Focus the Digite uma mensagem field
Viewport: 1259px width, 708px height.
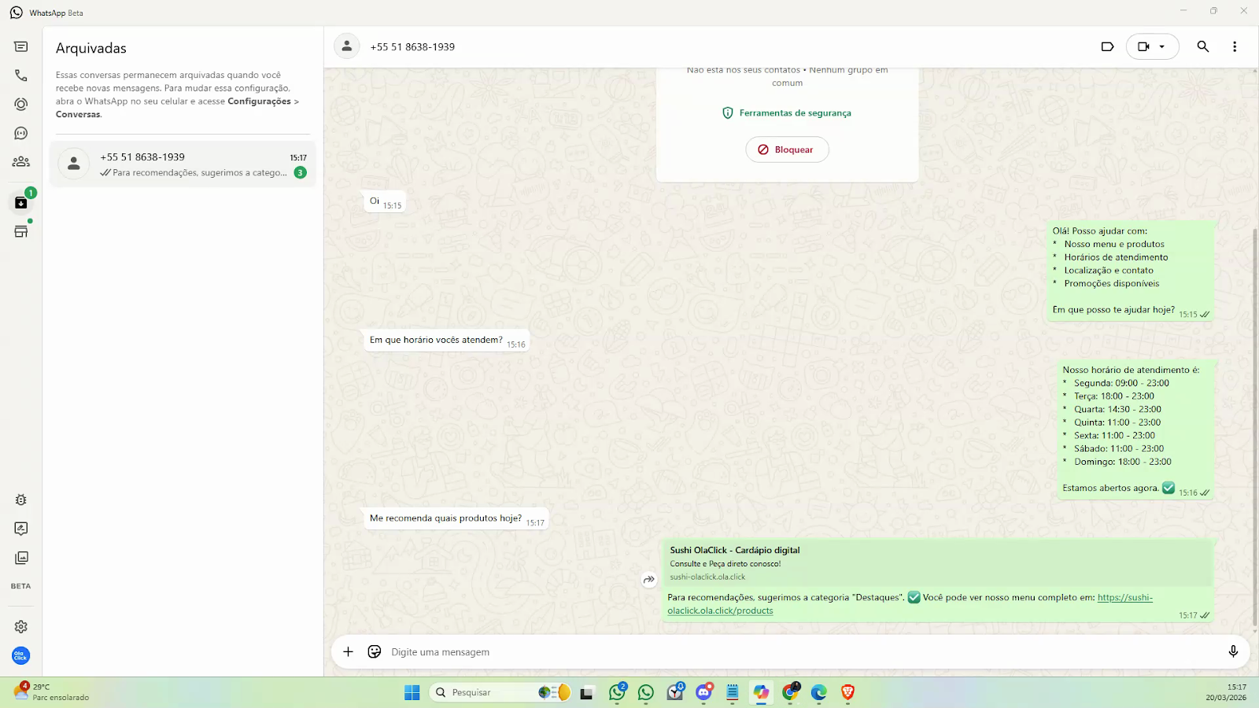(787, 651)
